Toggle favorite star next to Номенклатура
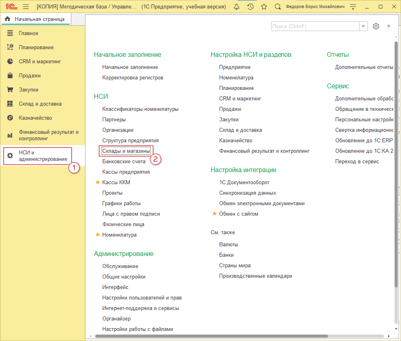Viewport: 401px width, 341px height. pos(97,235)
